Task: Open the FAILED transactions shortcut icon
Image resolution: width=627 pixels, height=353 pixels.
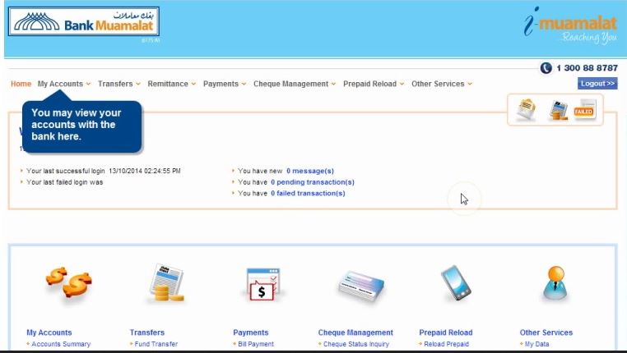Action: tap(584, 109)
